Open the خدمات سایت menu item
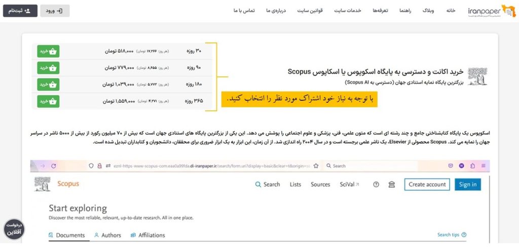Image resolution: width=519 pixels, height=248 pixels. pos(347,11)
